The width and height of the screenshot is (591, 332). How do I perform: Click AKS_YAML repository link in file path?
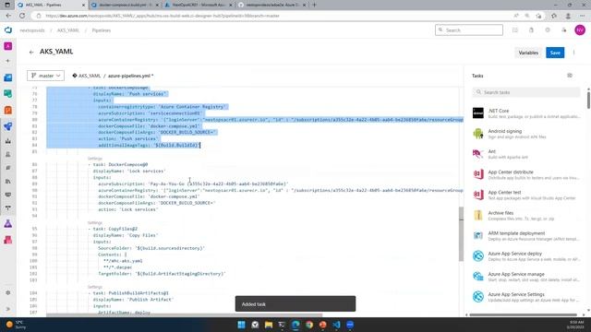click(90, 76)
